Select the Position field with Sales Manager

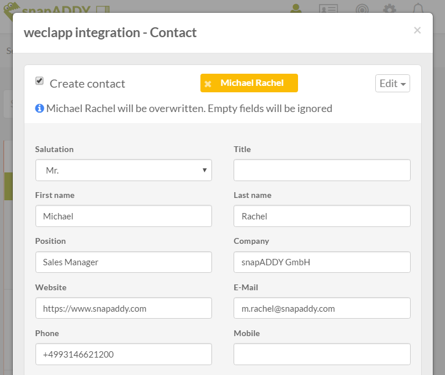[123, 262]
